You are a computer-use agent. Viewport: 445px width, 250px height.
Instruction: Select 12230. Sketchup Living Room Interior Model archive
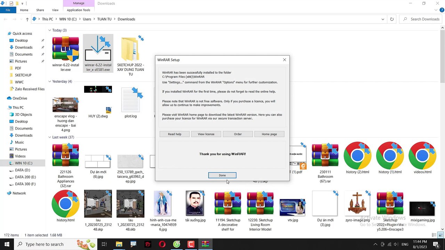pos(260,203)
